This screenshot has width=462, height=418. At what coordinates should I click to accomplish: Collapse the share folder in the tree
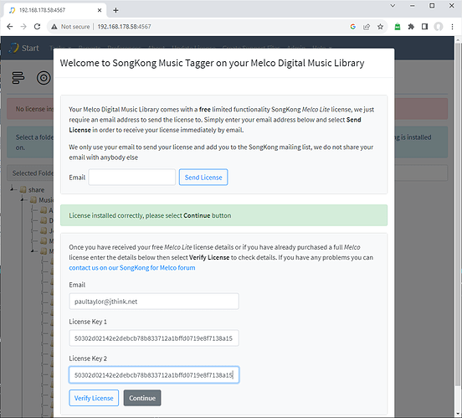pos(13,188)
